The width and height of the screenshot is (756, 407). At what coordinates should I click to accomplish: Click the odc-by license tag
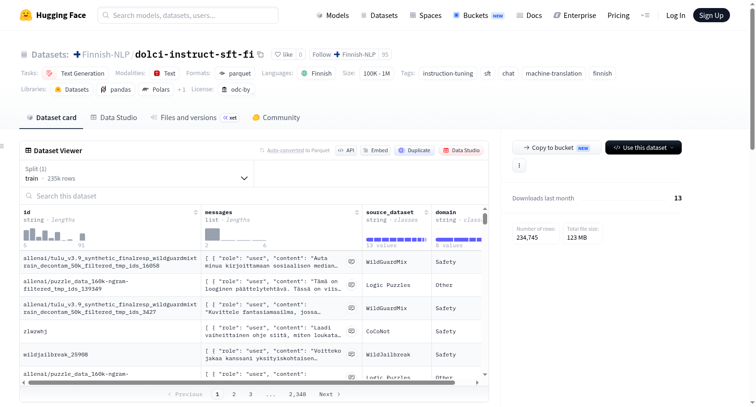236,89
